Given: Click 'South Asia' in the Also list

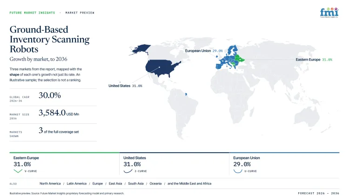Looking at the screenshot, I should pyautogui.click(x=136, y=183).
